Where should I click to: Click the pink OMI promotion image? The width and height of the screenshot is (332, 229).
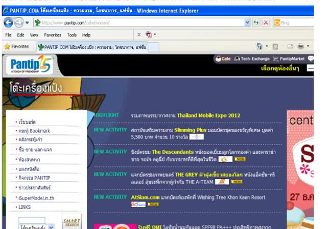115,226
